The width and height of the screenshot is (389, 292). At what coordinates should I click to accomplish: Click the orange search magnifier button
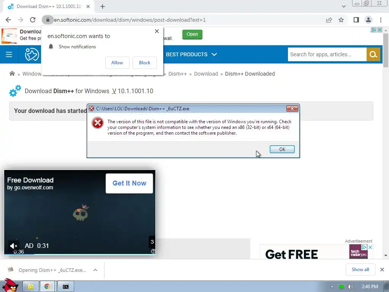[373, 54]
